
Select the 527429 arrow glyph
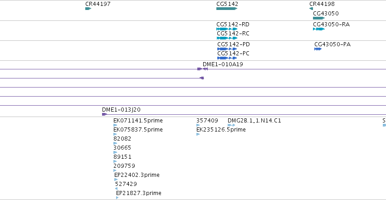click(x=117, y=189)
